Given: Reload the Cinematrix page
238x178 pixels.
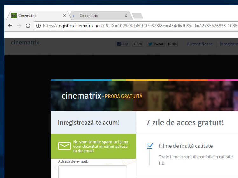Looking at the screenshot, I should (28, 26).
